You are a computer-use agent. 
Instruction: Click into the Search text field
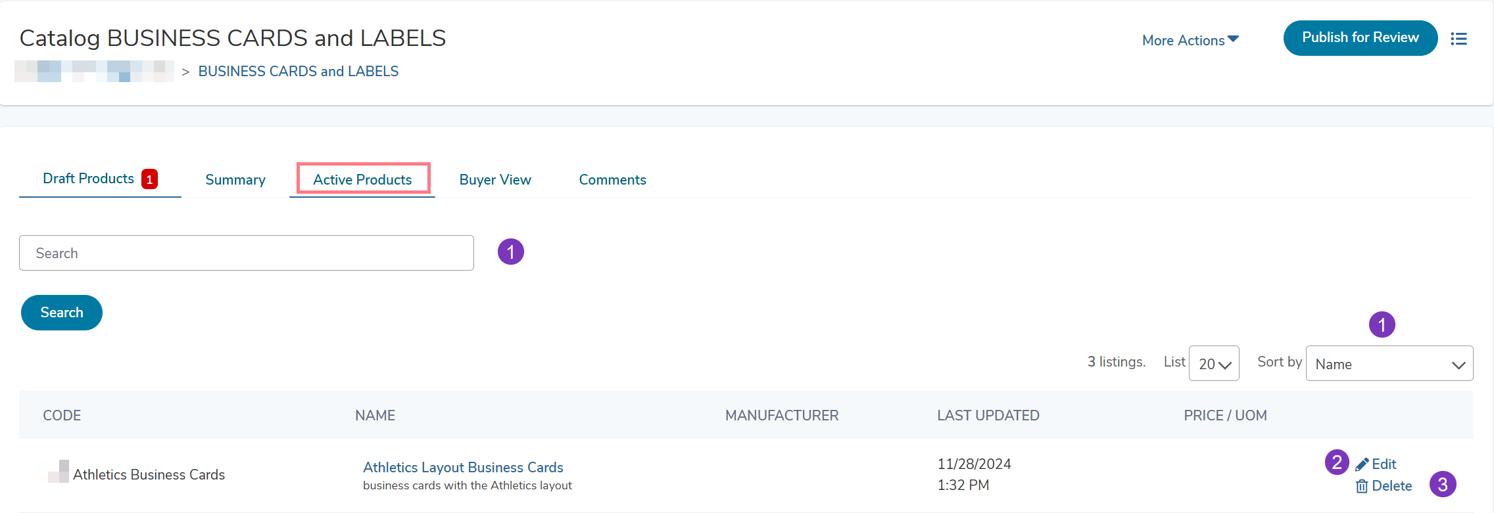point(246,253)
